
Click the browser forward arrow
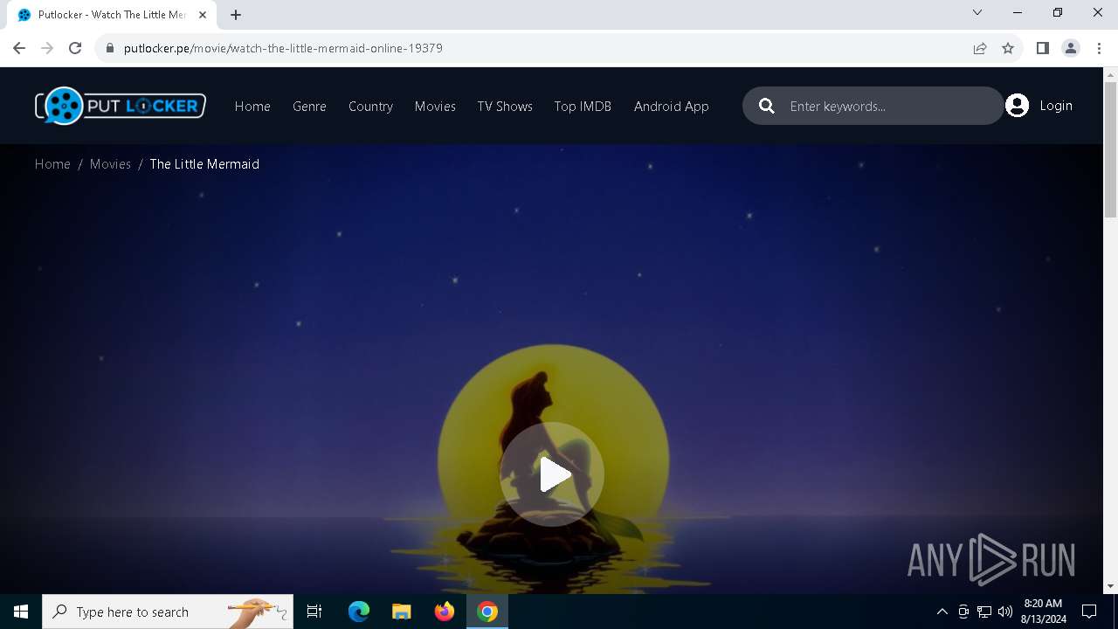click(x=47, y=48)
